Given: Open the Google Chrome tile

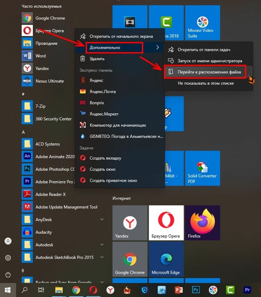Looking at the screenshot, I should tap(130, 259).
